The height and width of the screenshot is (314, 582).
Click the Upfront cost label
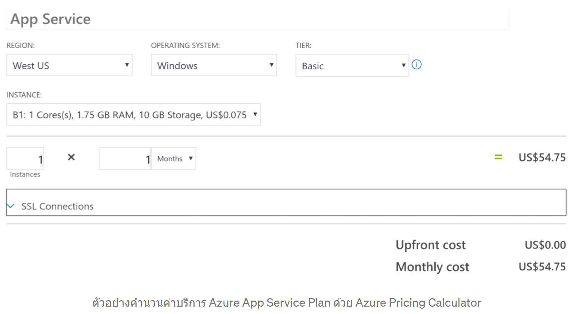click(431, 245)
